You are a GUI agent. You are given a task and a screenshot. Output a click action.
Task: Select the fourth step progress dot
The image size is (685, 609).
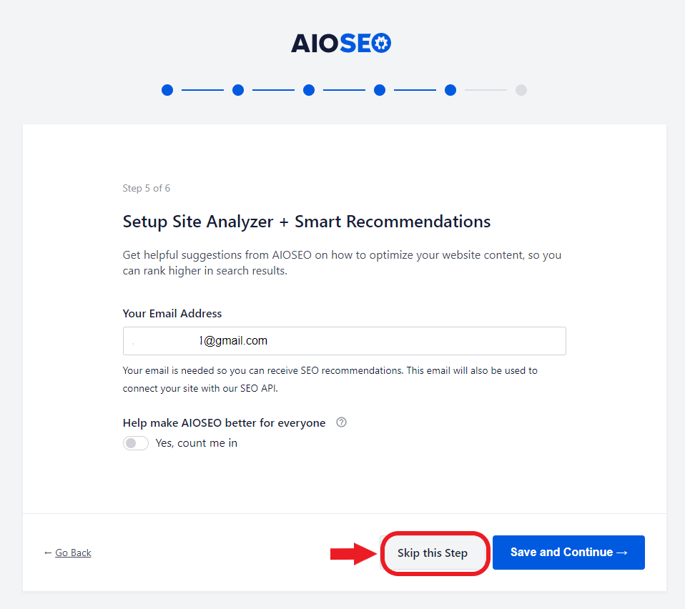(x=380, y=90)
